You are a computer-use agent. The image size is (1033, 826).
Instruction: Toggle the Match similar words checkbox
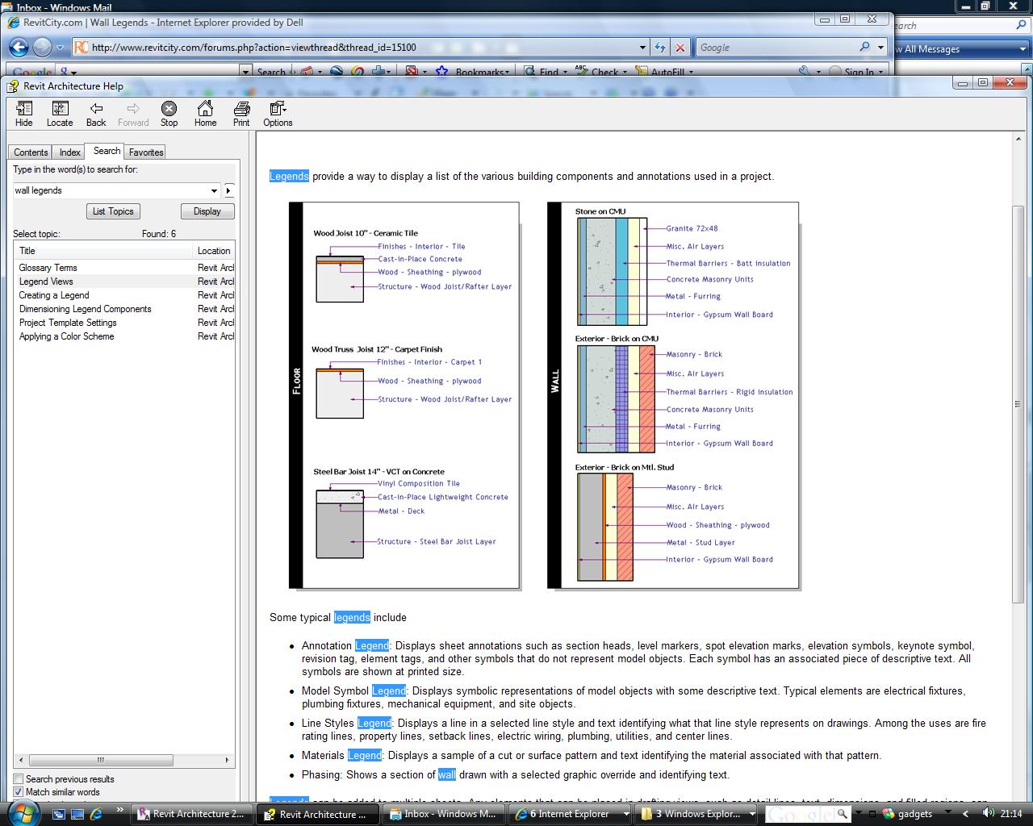(18, 792)
